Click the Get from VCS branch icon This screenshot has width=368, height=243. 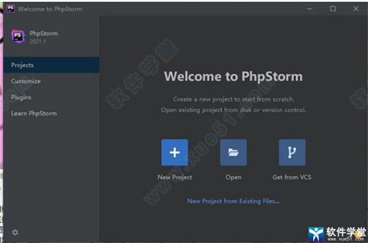[292, 152]
